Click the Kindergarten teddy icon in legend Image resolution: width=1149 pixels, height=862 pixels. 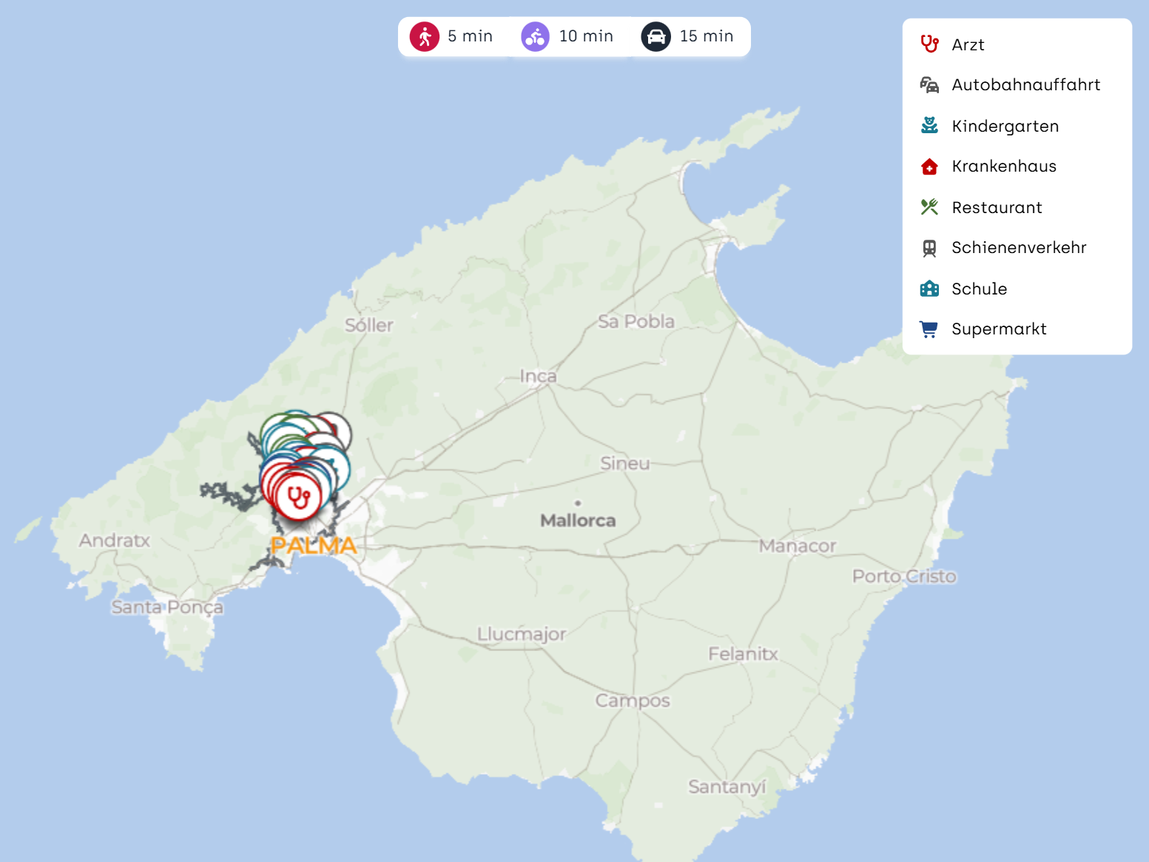(x=929, y=126)
